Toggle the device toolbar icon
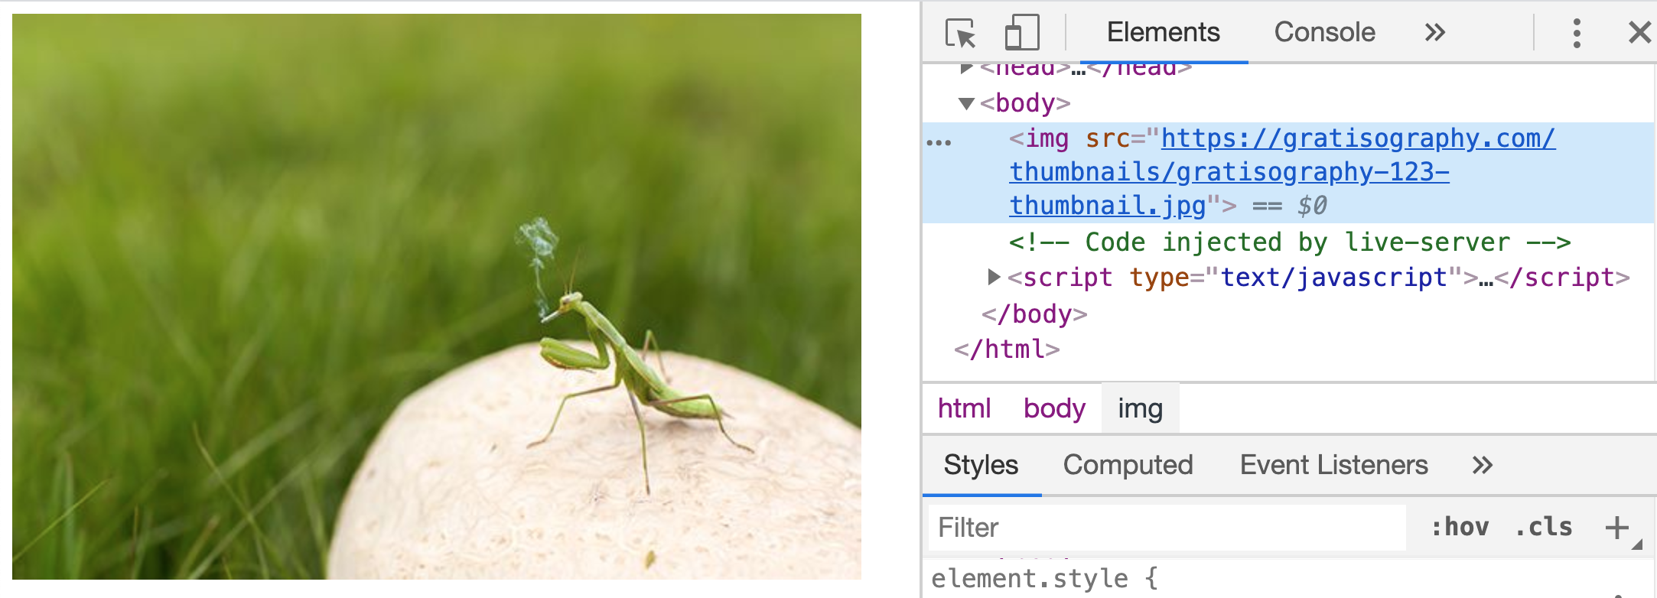1657x598 pixels. pos(1021,33)
